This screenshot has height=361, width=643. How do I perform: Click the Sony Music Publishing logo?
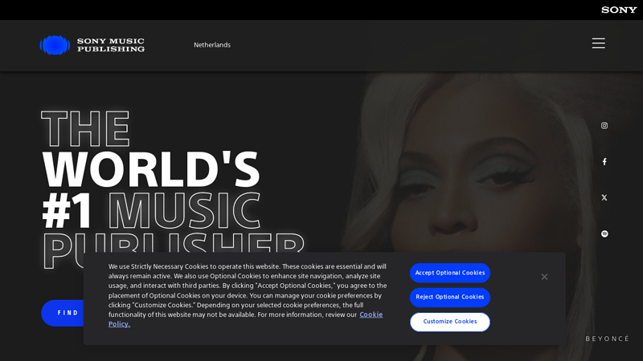pyautogui.click(x=92, y=45)
